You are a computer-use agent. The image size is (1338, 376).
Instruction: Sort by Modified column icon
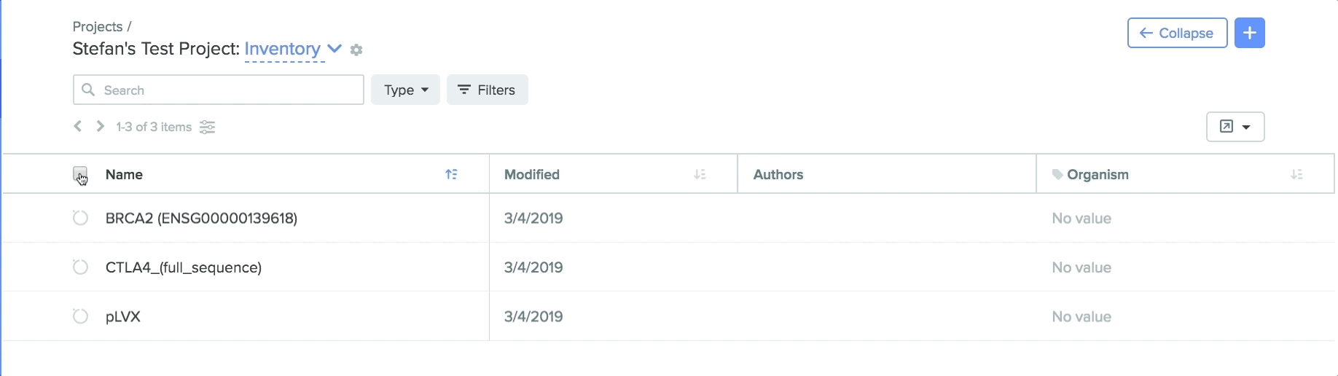(x=700, y=174)
